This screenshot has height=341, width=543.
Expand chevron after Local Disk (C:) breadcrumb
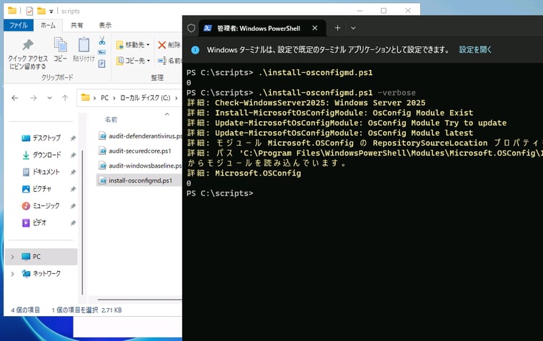(x=176, y=98)
